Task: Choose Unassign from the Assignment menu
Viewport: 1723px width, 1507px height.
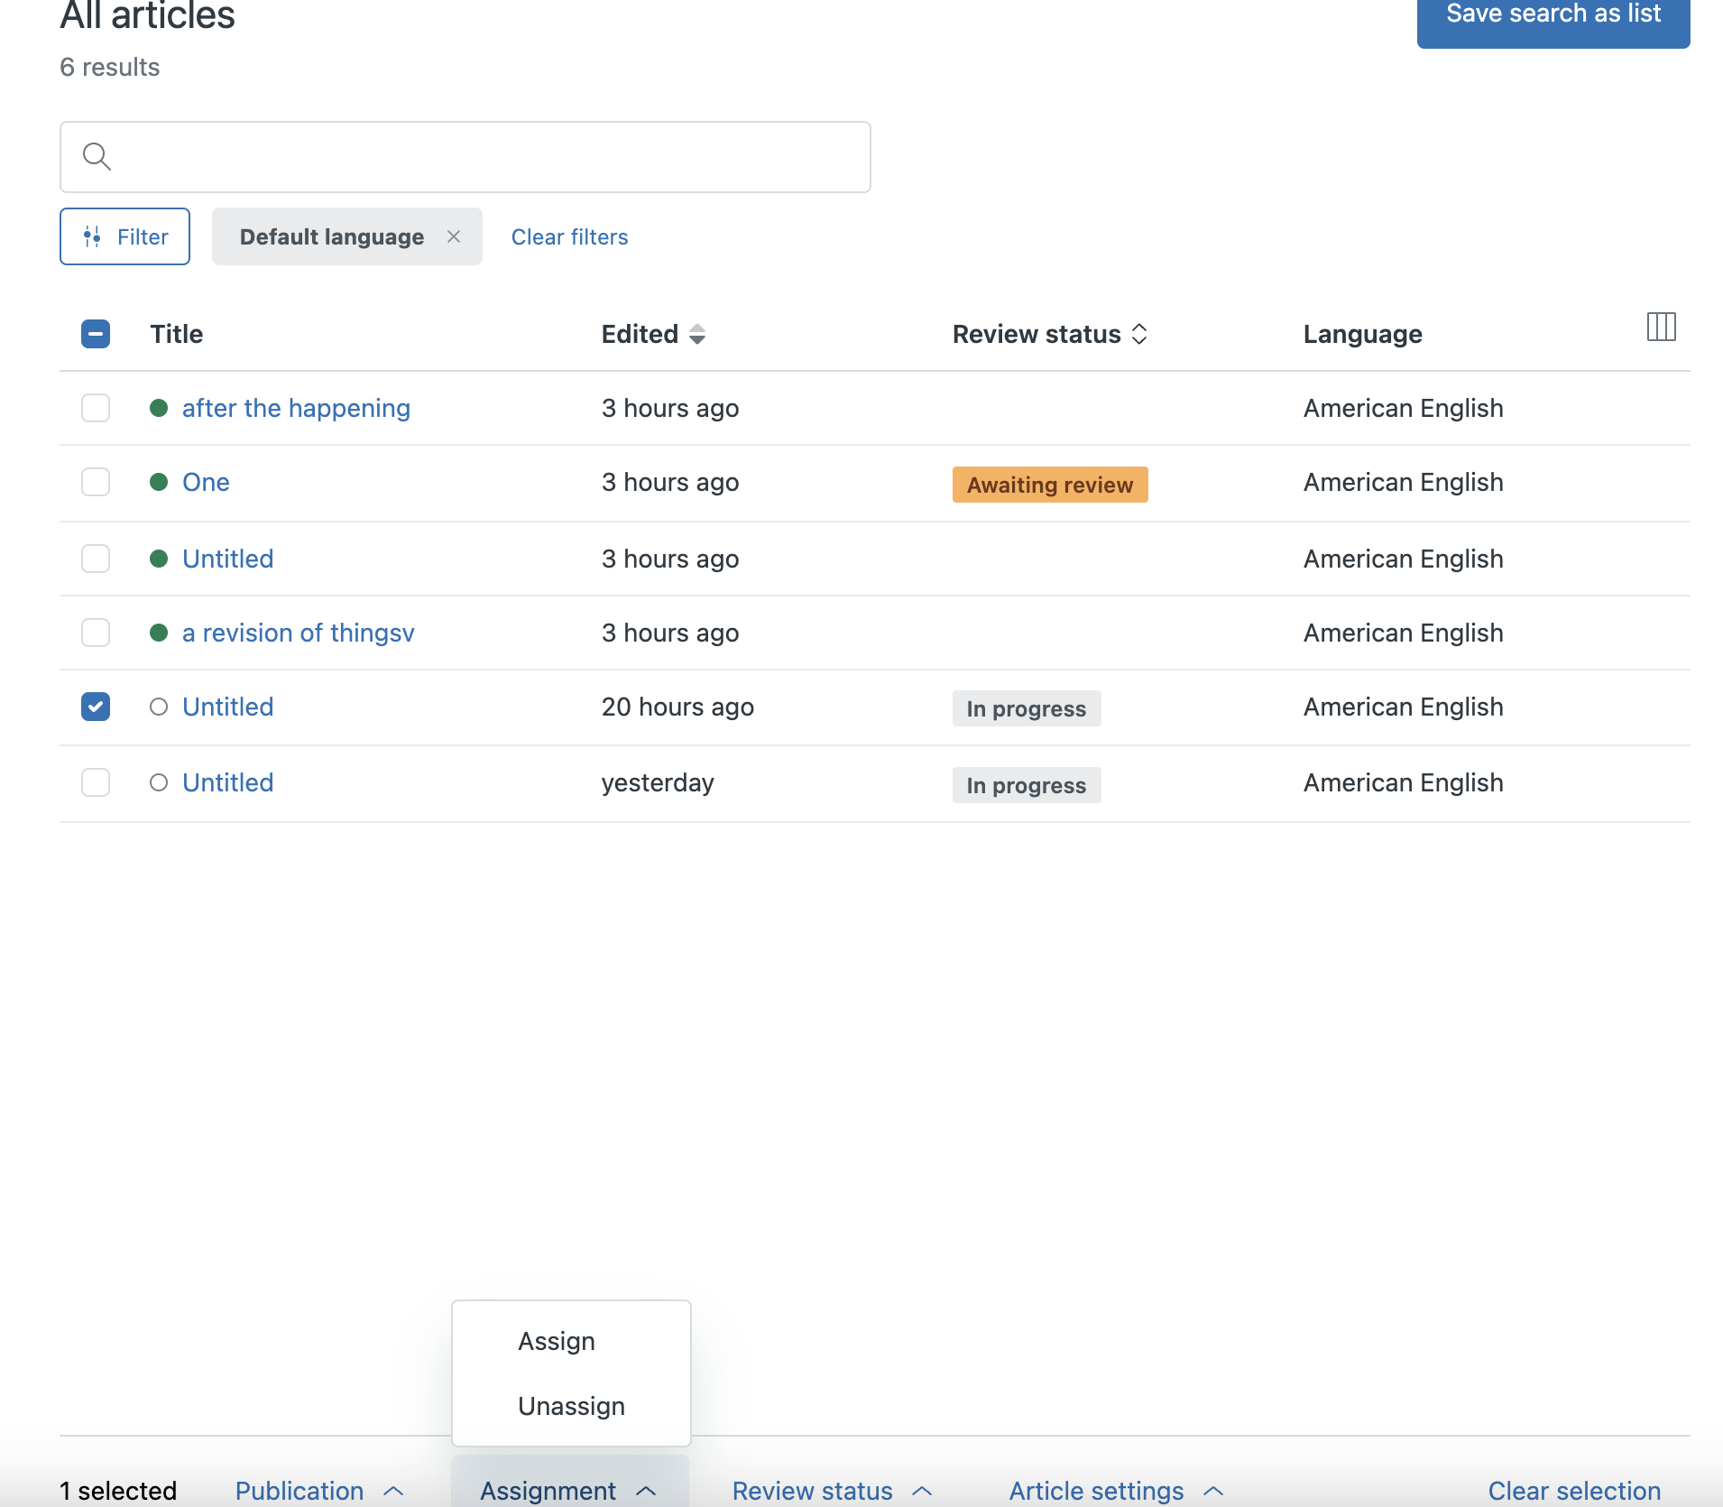Action: (x=571, y=1406)
